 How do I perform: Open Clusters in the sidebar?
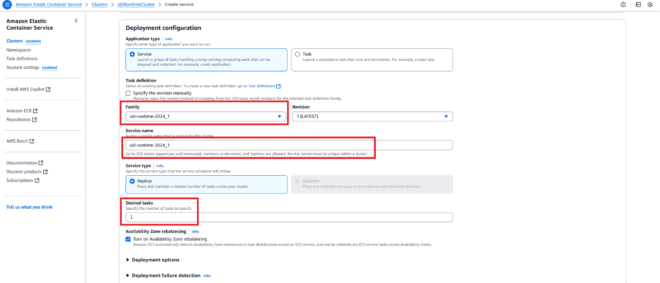coord(14,41)
